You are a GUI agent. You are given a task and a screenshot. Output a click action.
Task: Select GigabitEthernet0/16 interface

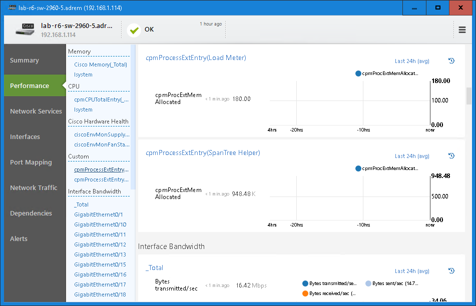click(x=100, y=274)
